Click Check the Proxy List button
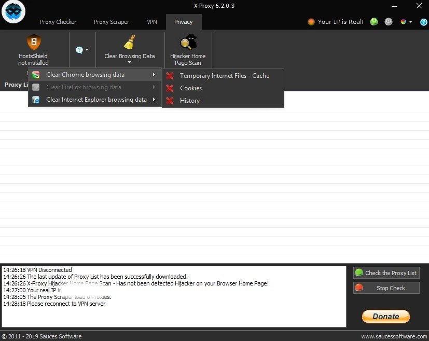This screenshot has height=341, width=429. click(x=386, y=273)
